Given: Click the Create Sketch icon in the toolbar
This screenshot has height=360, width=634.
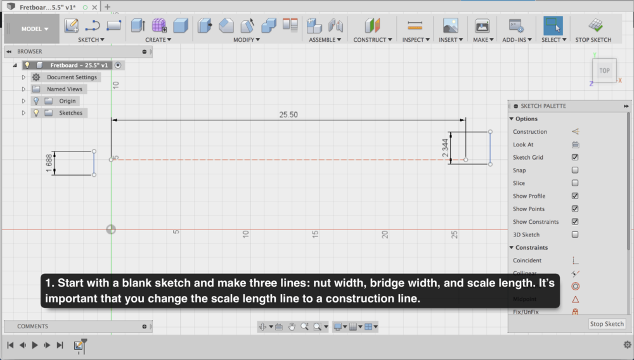Looking at the screenshot, I should tap(72, 25).
